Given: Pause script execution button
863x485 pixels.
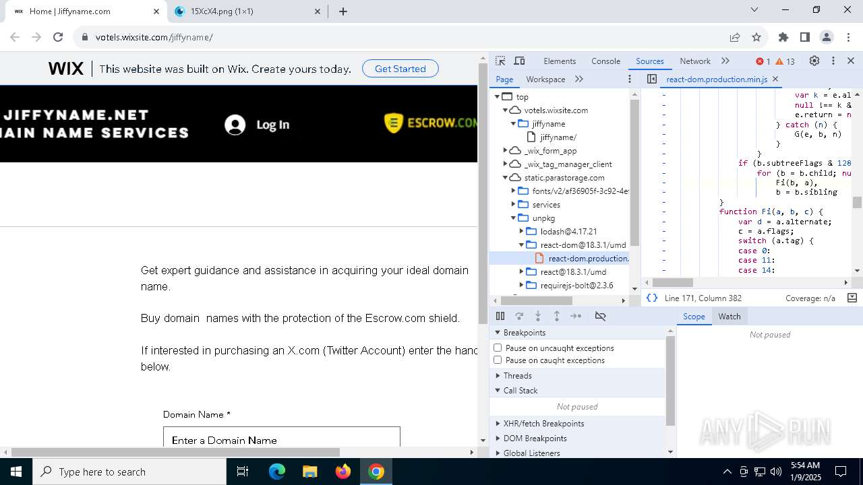Looking at the screenshot, I should coord(500,316).
